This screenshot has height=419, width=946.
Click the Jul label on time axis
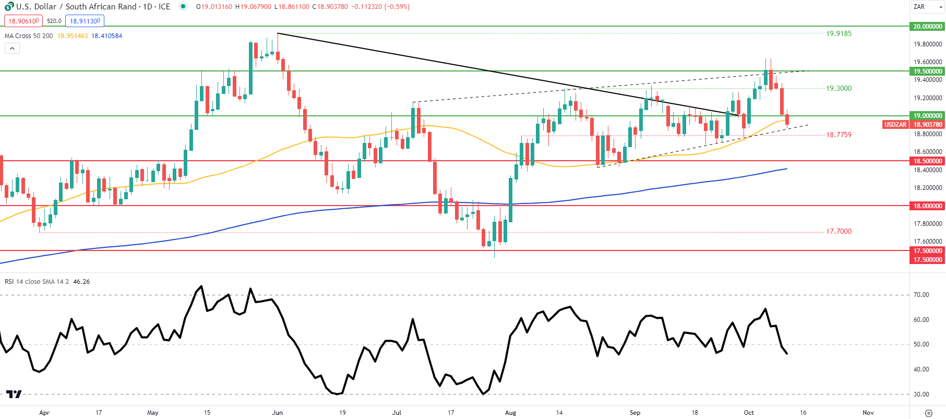pyautogui.click(x=397, y=413)
